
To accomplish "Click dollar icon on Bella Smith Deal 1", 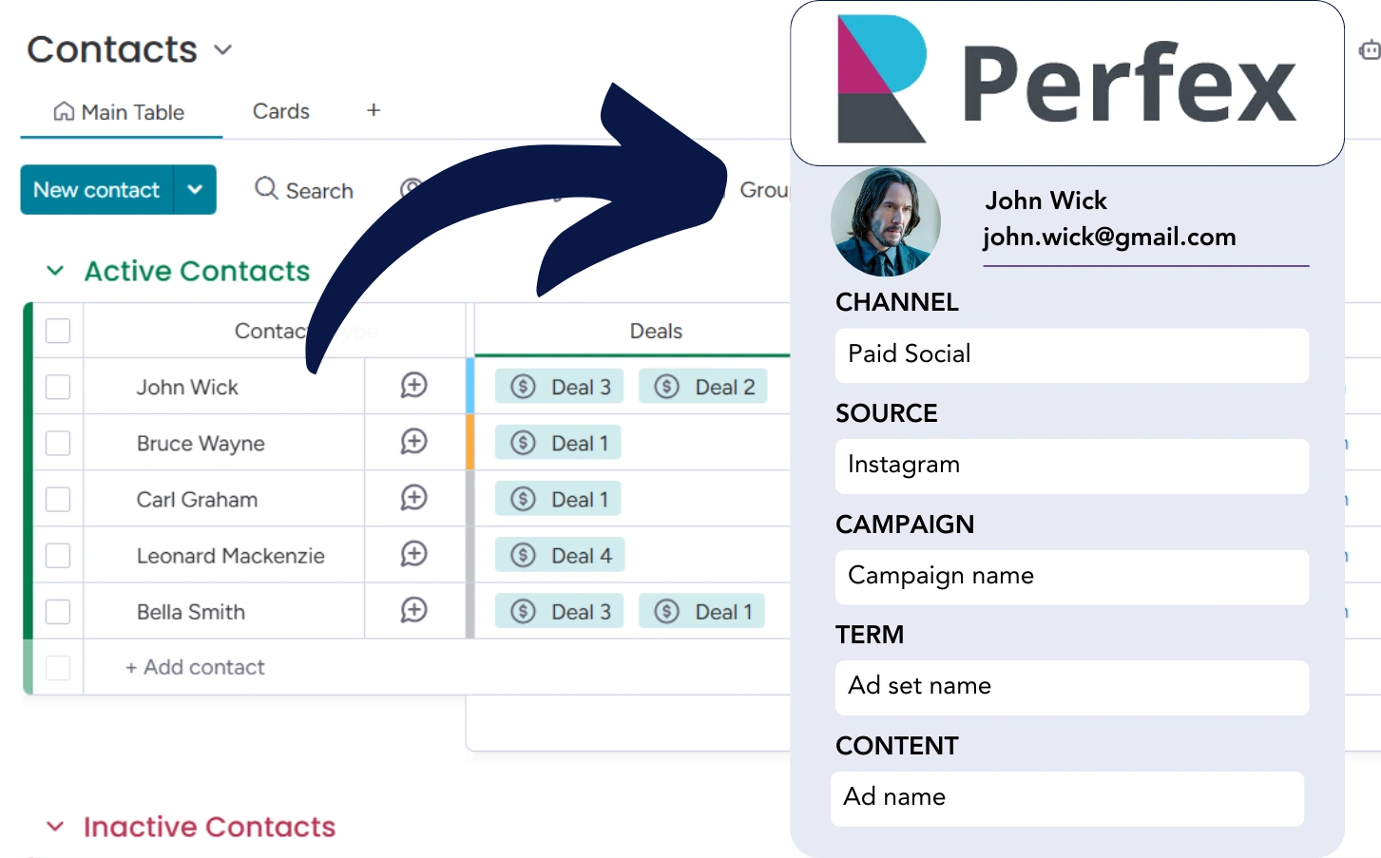I will click(x=666, y=611).
